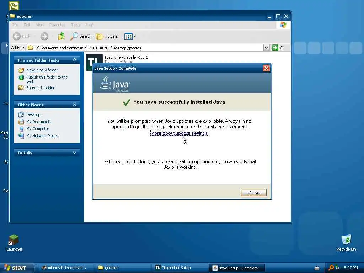Close the Java Setup dialog with Close button
Image resolution: width=364 pixels, height=273 pixels.
pyautogui.click(x=253, y=192)
